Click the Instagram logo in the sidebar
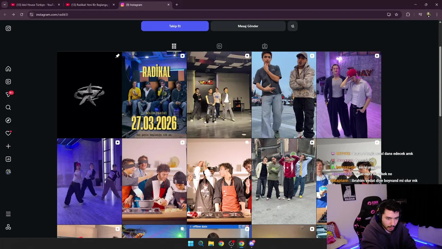Image resolution: width=442 pixels, height=249 pixels. tap(8, 28)
